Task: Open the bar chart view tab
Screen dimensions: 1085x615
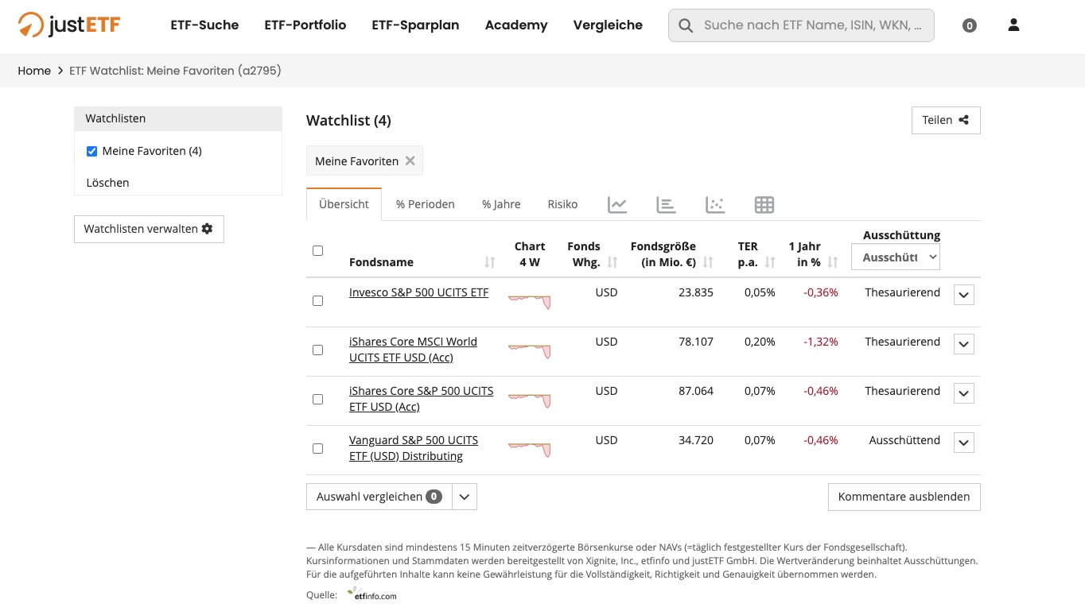Action: pos(666,205)
